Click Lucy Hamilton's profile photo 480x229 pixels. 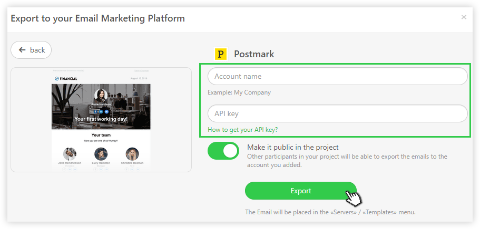pos(101,153)
